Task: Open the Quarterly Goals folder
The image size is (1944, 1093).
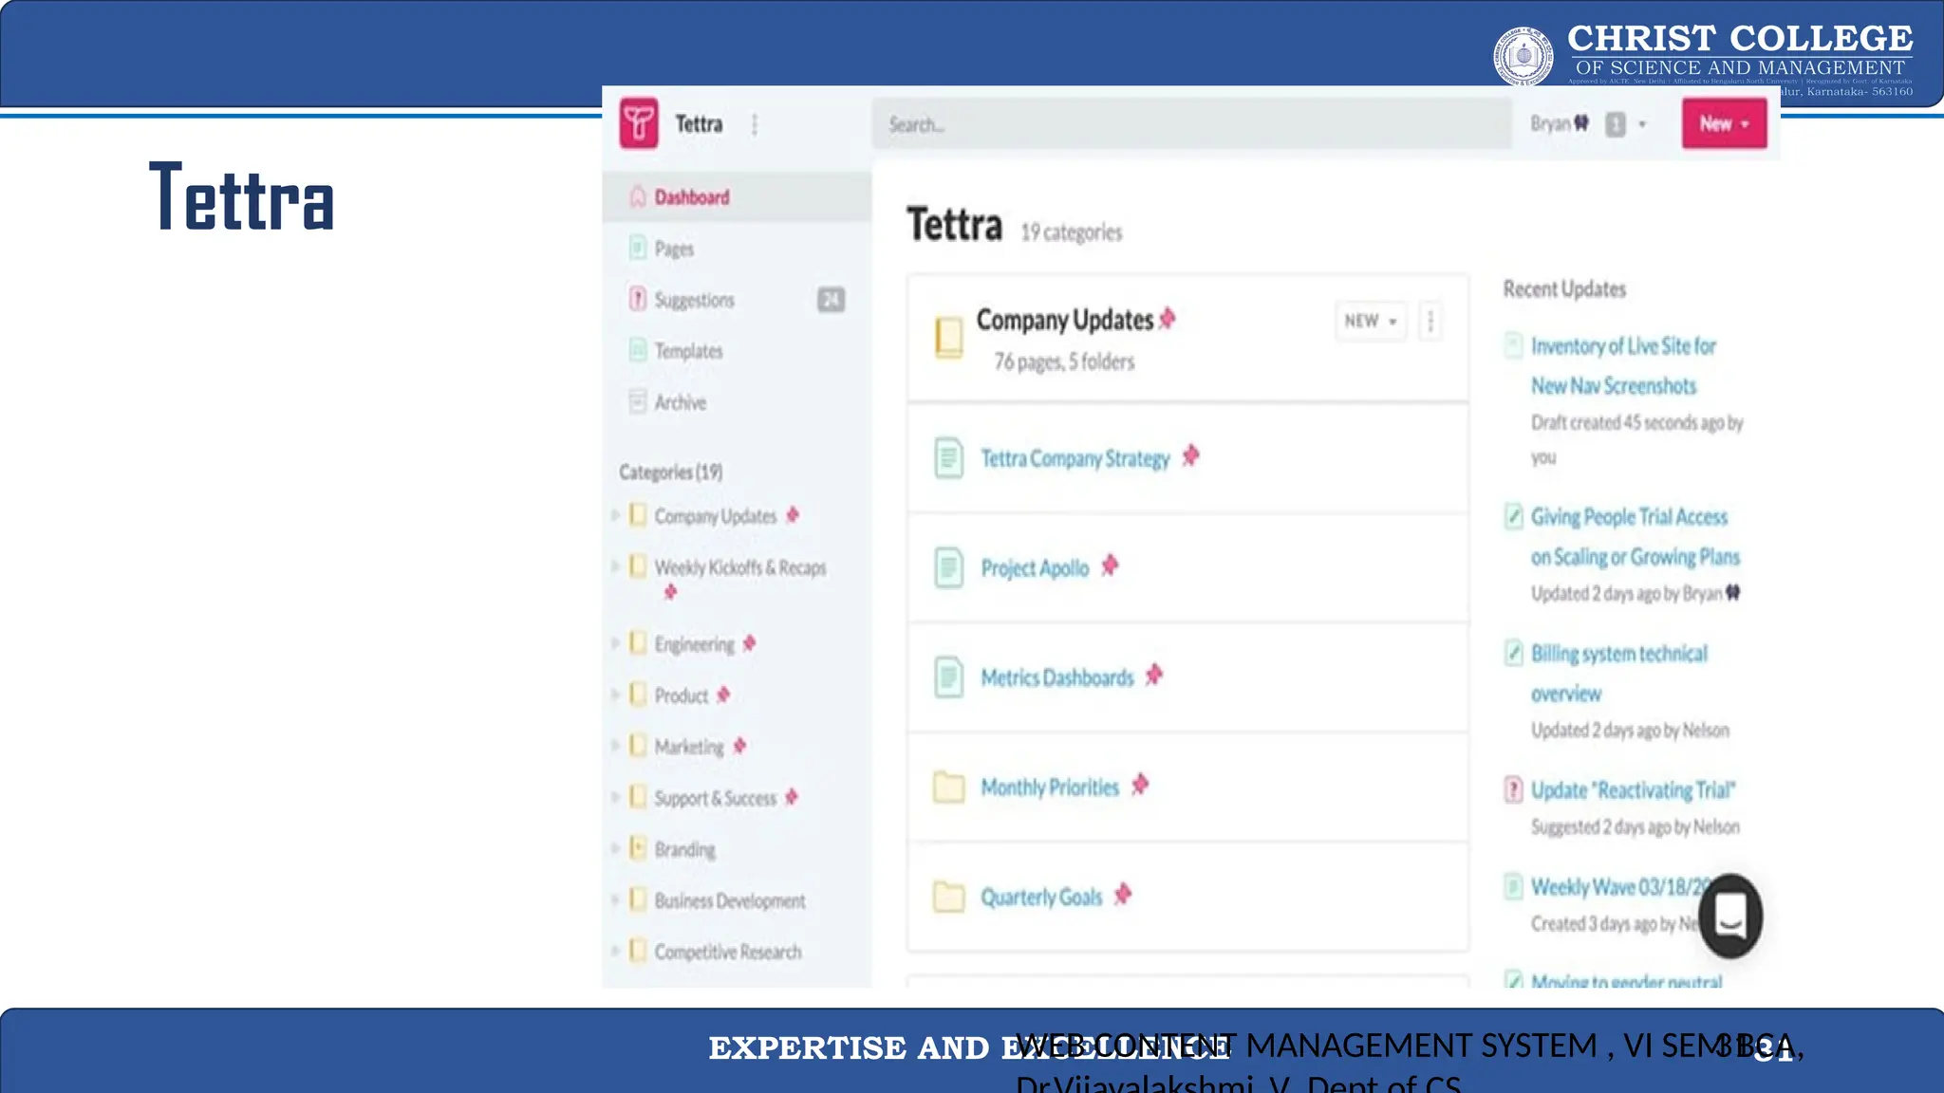Action: click(x=1041, y=898)
